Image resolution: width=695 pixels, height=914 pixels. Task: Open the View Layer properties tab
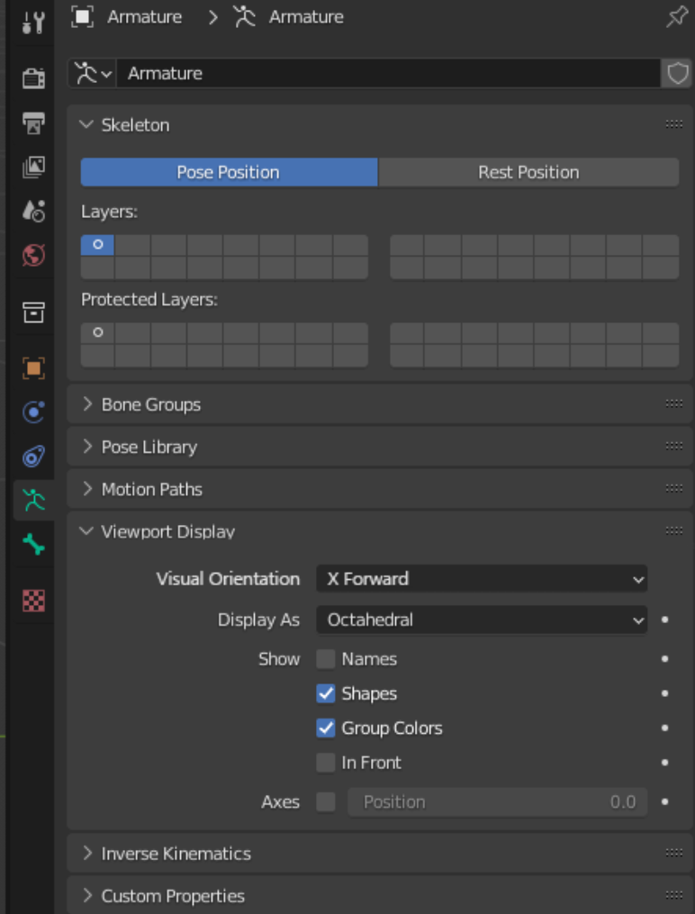(33, 167)
